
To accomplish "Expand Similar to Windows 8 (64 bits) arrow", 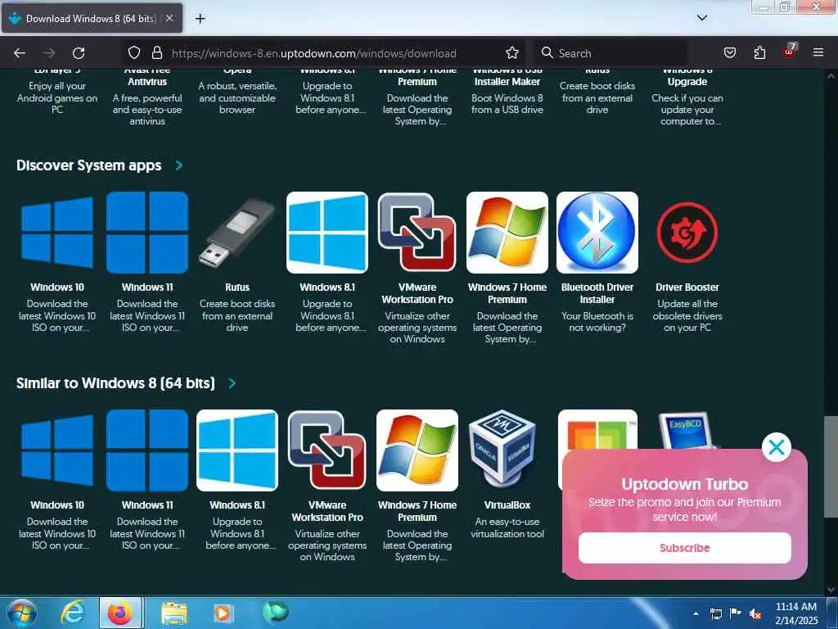I will tap(232, 383).
